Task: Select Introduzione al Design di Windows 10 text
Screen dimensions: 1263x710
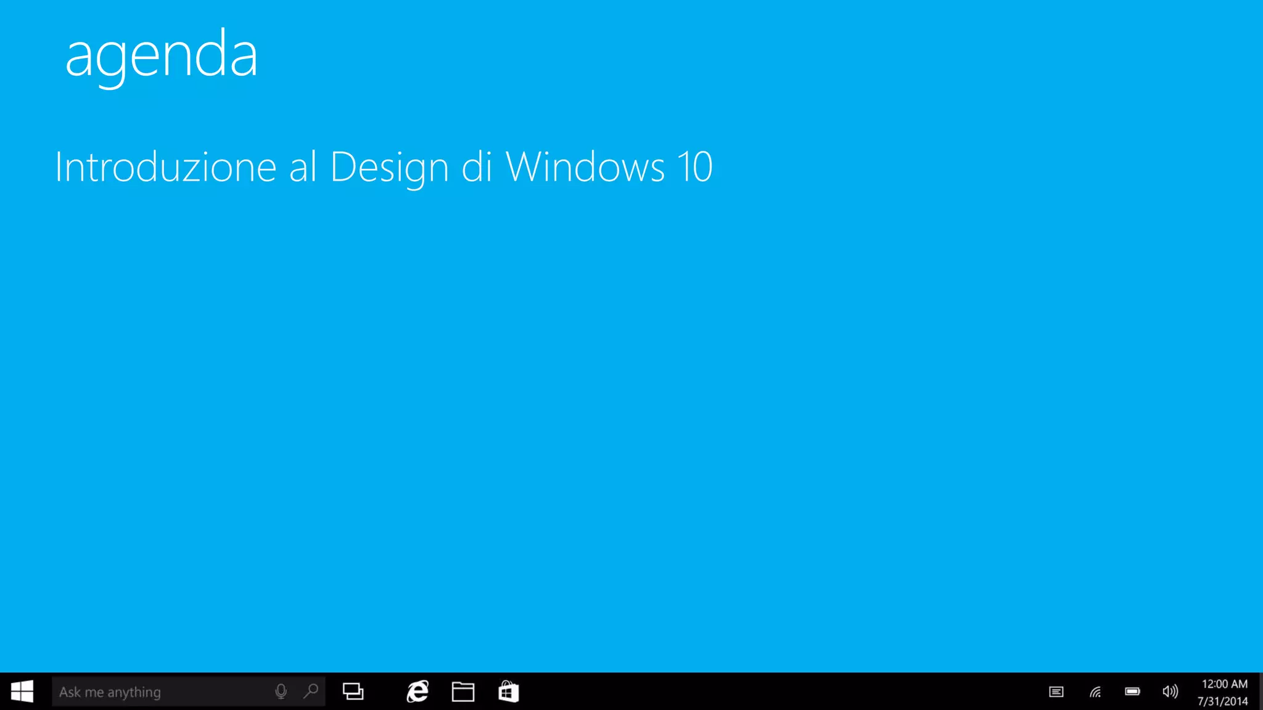Action: (x=384, y=167)
